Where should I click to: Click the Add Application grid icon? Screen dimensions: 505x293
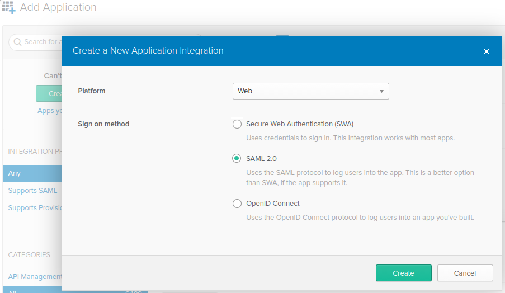click(8, 7)
